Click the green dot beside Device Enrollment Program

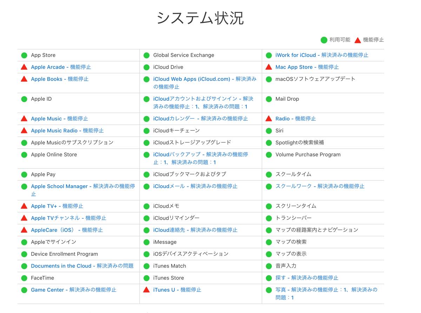(x=24, y=254)
